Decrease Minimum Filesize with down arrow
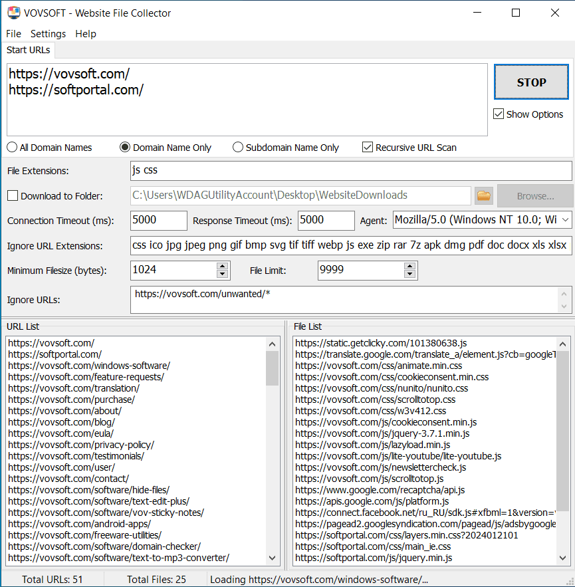 coord(223,275)
